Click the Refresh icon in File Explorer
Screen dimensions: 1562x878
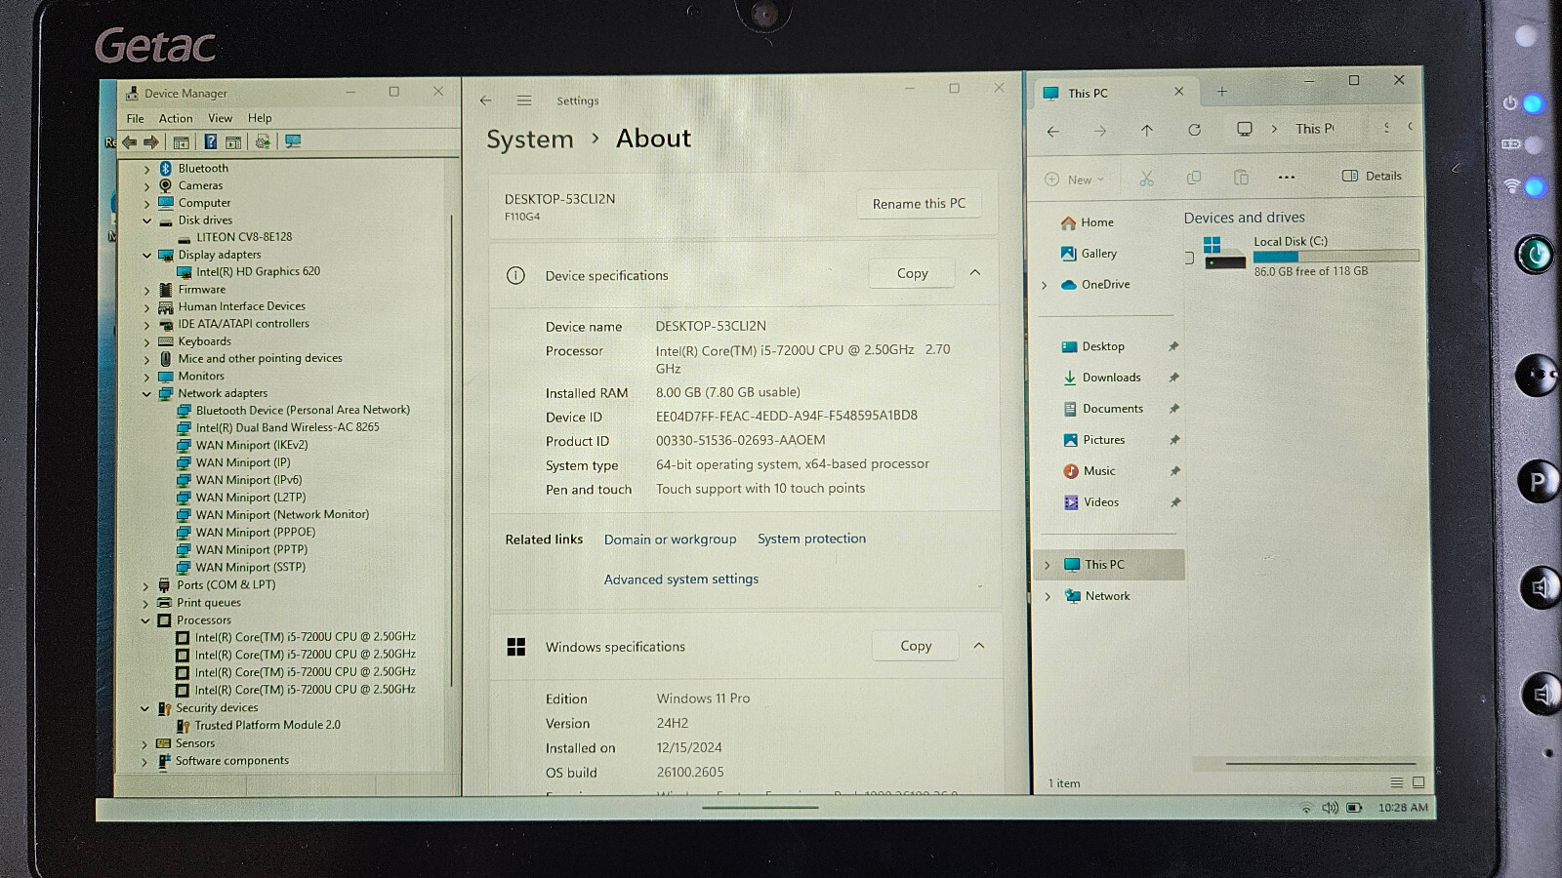tap(1194, 130)
